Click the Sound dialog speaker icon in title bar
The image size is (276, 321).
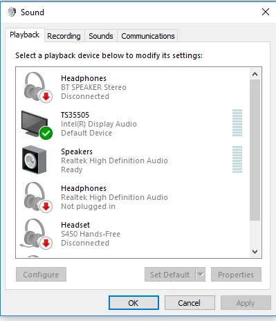(12, 12)
